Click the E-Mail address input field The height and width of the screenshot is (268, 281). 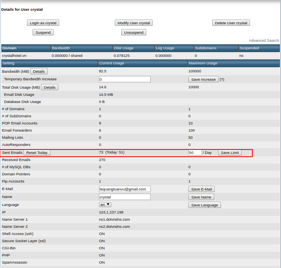(124, 189)
